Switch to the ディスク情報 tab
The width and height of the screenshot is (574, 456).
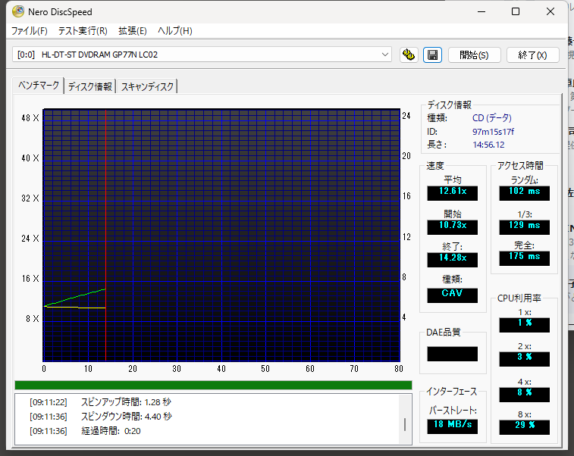pos(90,86)
